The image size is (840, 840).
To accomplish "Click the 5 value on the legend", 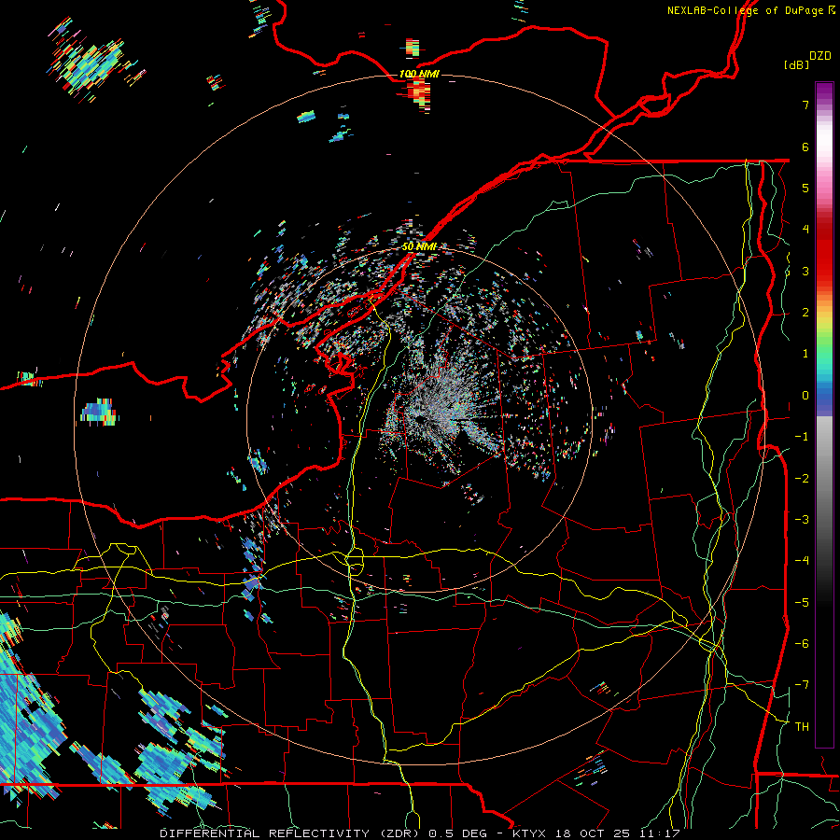I will point(805,188).
